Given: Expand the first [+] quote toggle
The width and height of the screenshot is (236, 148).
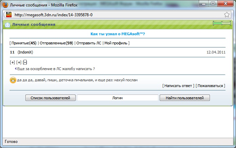Looking at the screenshot, I should click(12, 62).
